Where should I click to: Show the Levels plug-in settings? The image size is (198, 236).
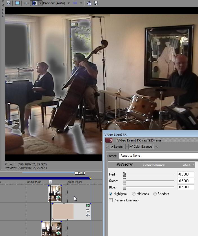[118, 147]
